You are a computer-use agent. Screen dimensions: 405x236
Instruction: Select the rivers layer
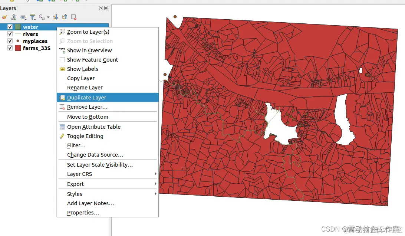[x=30, y=34]
